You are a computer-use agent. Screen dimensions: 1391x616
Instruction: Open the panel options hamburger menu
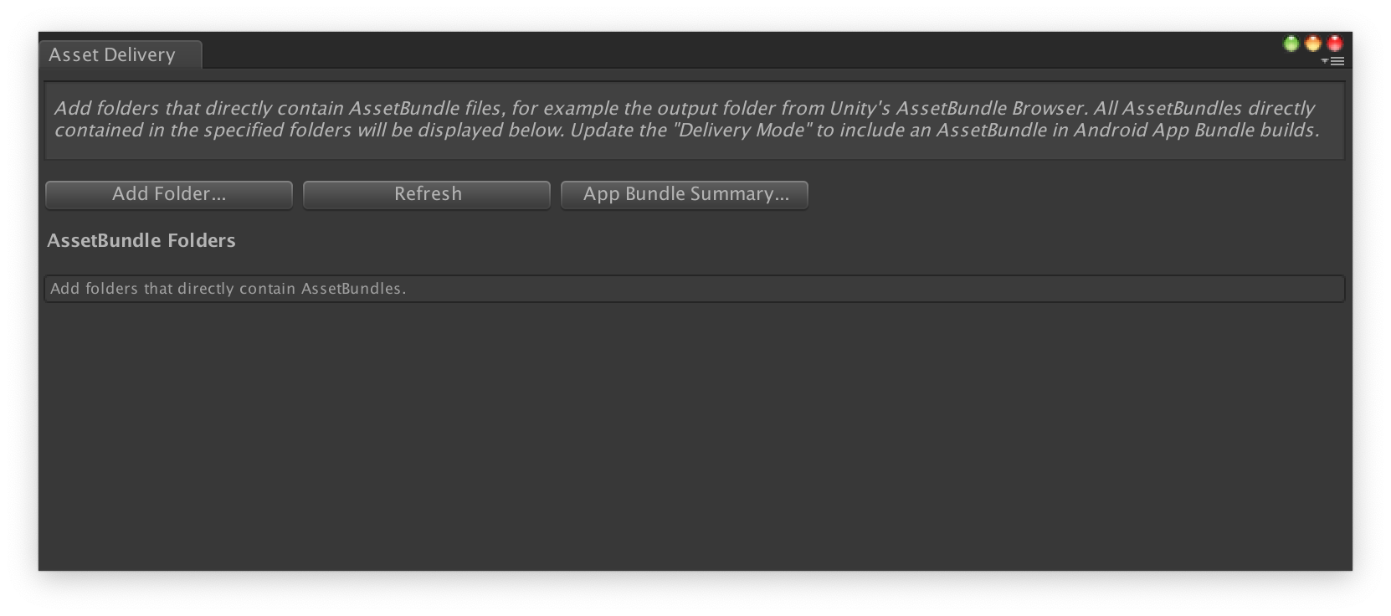tap(1337, 61)
